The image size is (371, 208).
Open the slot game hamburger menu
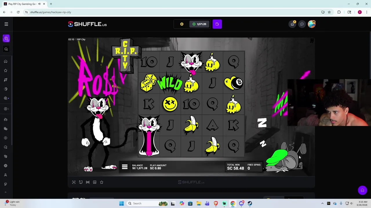coord(125,167)
